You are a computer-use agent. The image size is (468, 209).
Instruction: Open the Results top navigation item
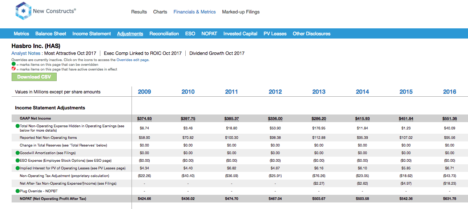[139, 12]
